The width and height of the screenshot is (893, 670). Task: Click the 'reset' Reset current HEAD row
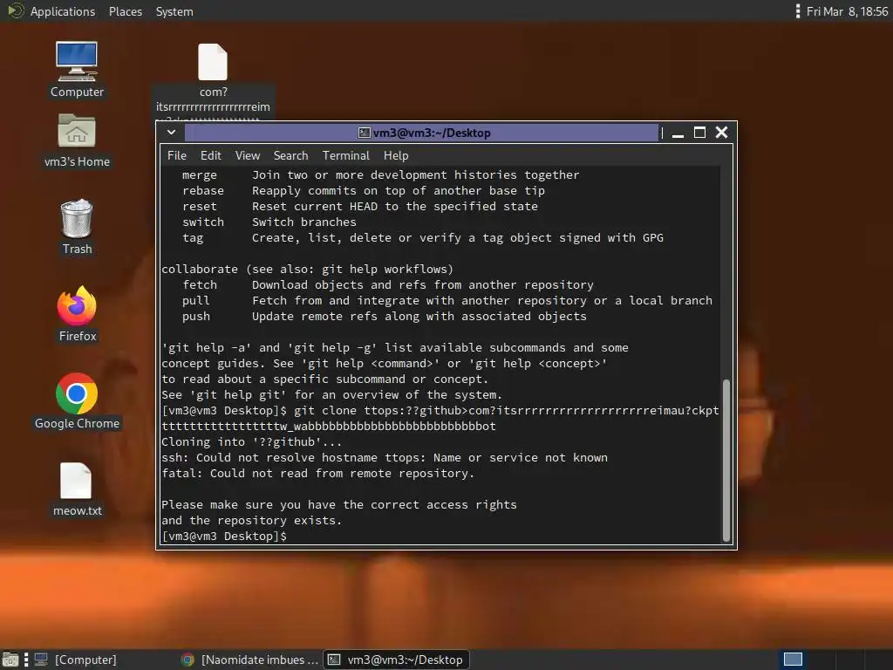(360, 206)
